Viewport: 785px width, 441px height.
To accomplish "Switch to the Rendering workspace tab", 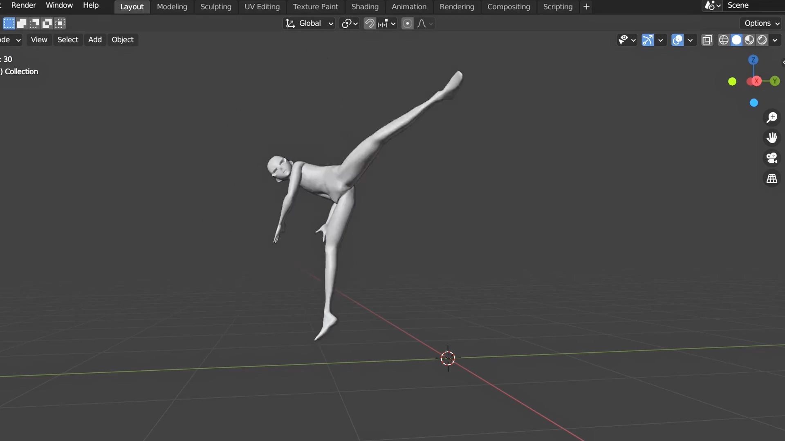I will point(457,7).
